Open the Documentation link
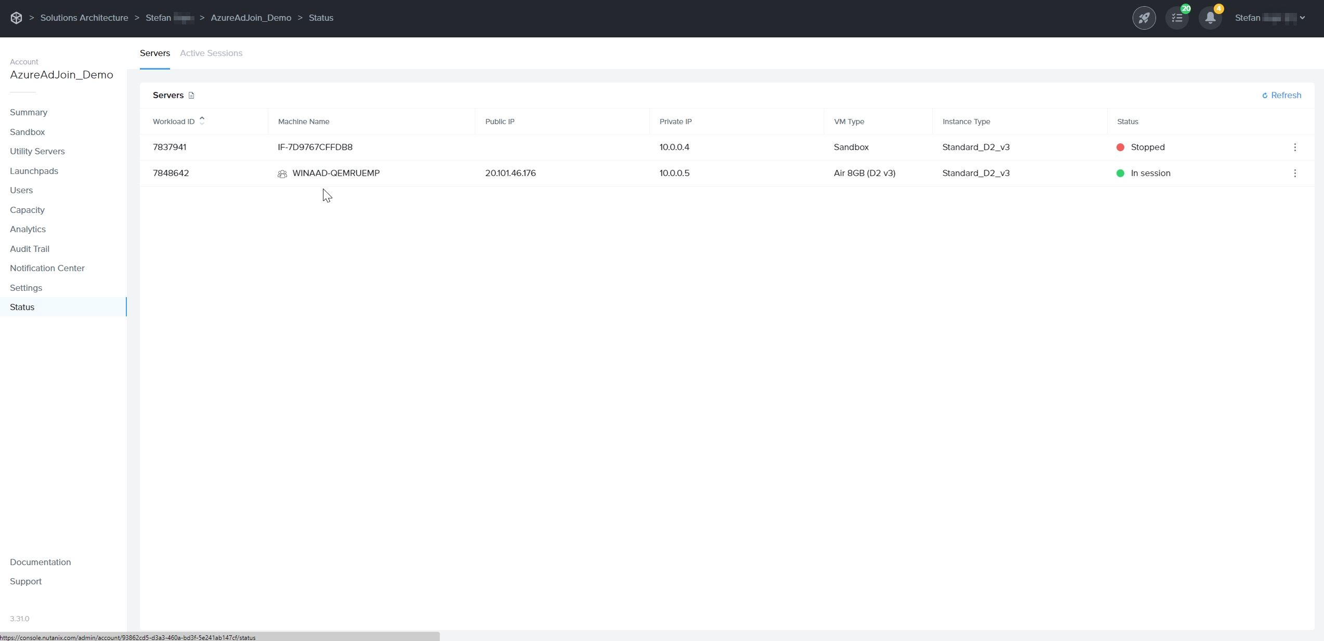1324x641 pixels. pyautogui.click(x=40, y=562)
